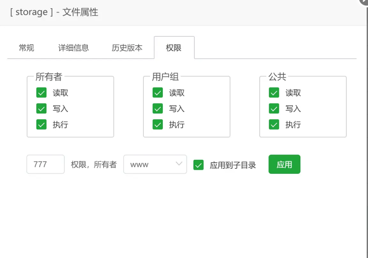The image size is (368, 258).
Task: Uncheck 读取 under 所有者
Action: [41, 93]
